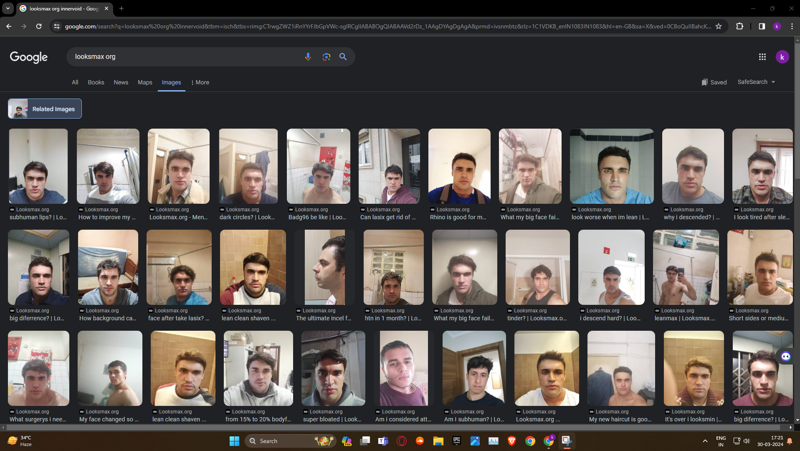Screen dimensions: 800x451
Task: Activate the looksmax org innervoid browser tab
Action: click(64, 8)
